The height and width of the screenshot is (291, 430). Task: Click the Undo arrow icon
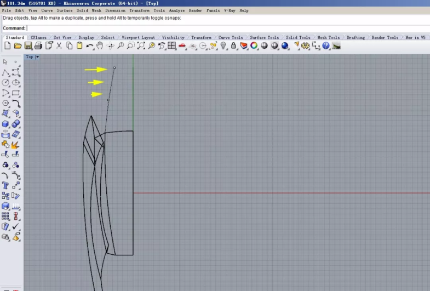89,46
